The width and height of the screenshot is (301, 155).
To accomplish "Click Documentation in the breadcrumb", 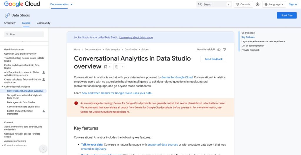I will tap(93, 50).
